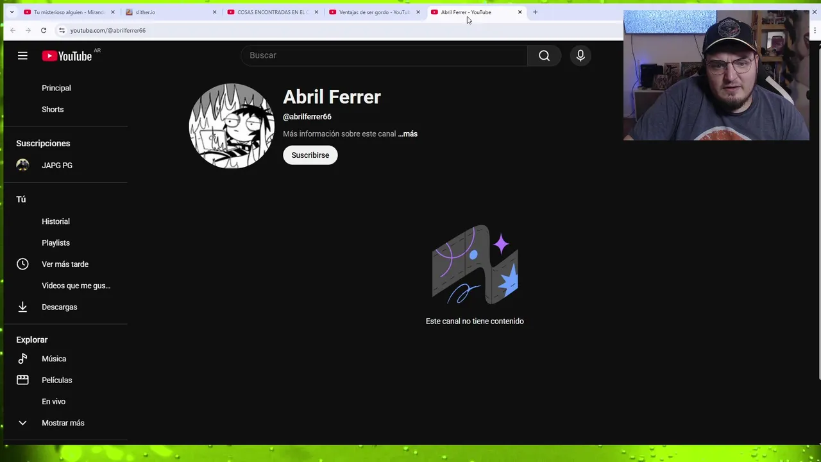
Task: Close the COSAS ENCONTRADAS tab
Action: pyautogui.click(x=316, y=12)
